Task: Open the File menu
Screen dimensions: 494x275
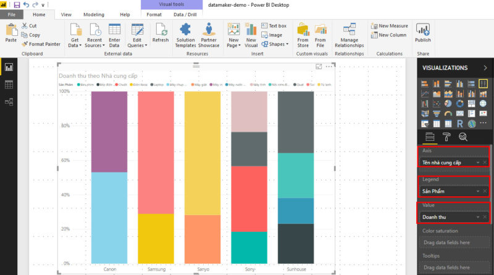Action: coord(12,14)
